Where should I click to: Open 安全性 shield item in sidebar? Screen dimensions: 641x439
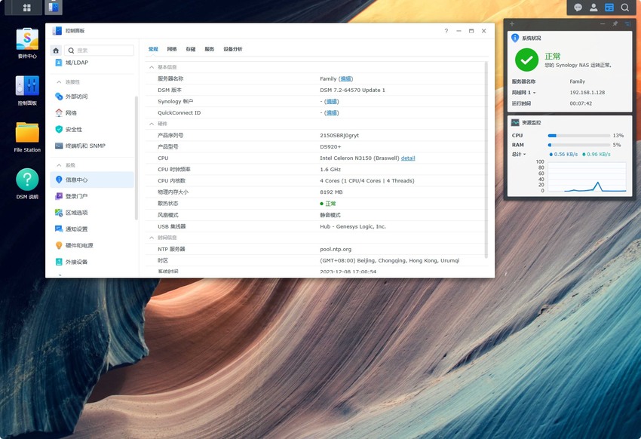[91, 129]
